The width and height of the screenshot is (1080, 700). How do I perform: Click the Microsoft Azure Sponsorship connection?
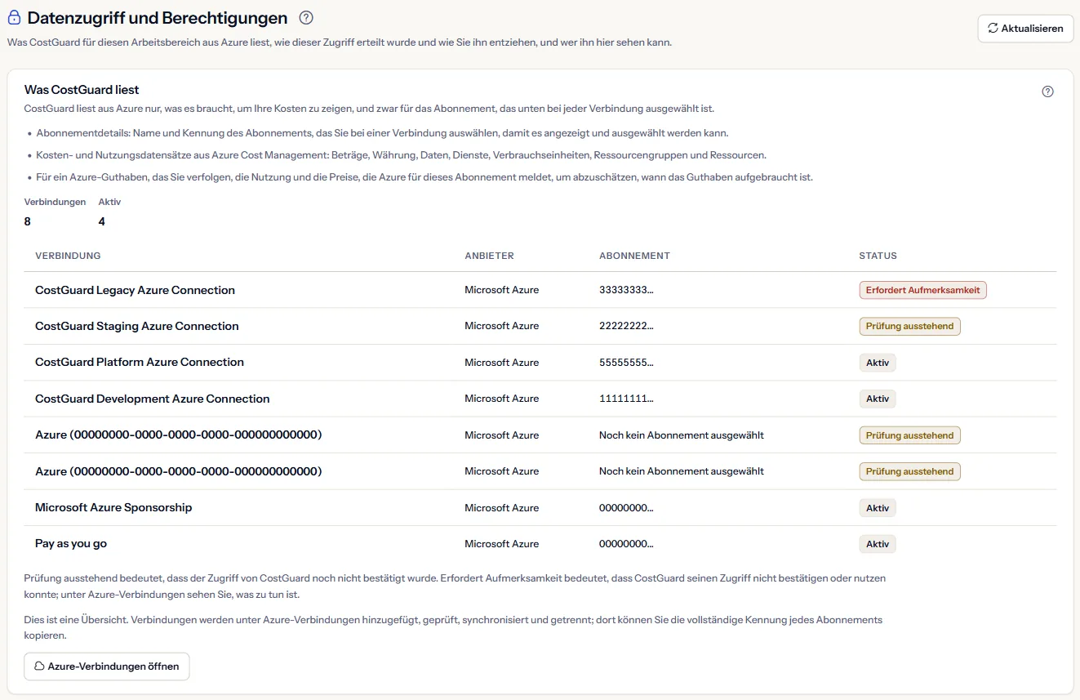(113, 507)
